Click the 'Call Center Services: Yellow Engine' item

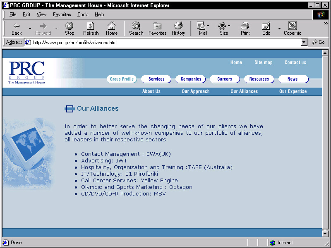[130, 181]
